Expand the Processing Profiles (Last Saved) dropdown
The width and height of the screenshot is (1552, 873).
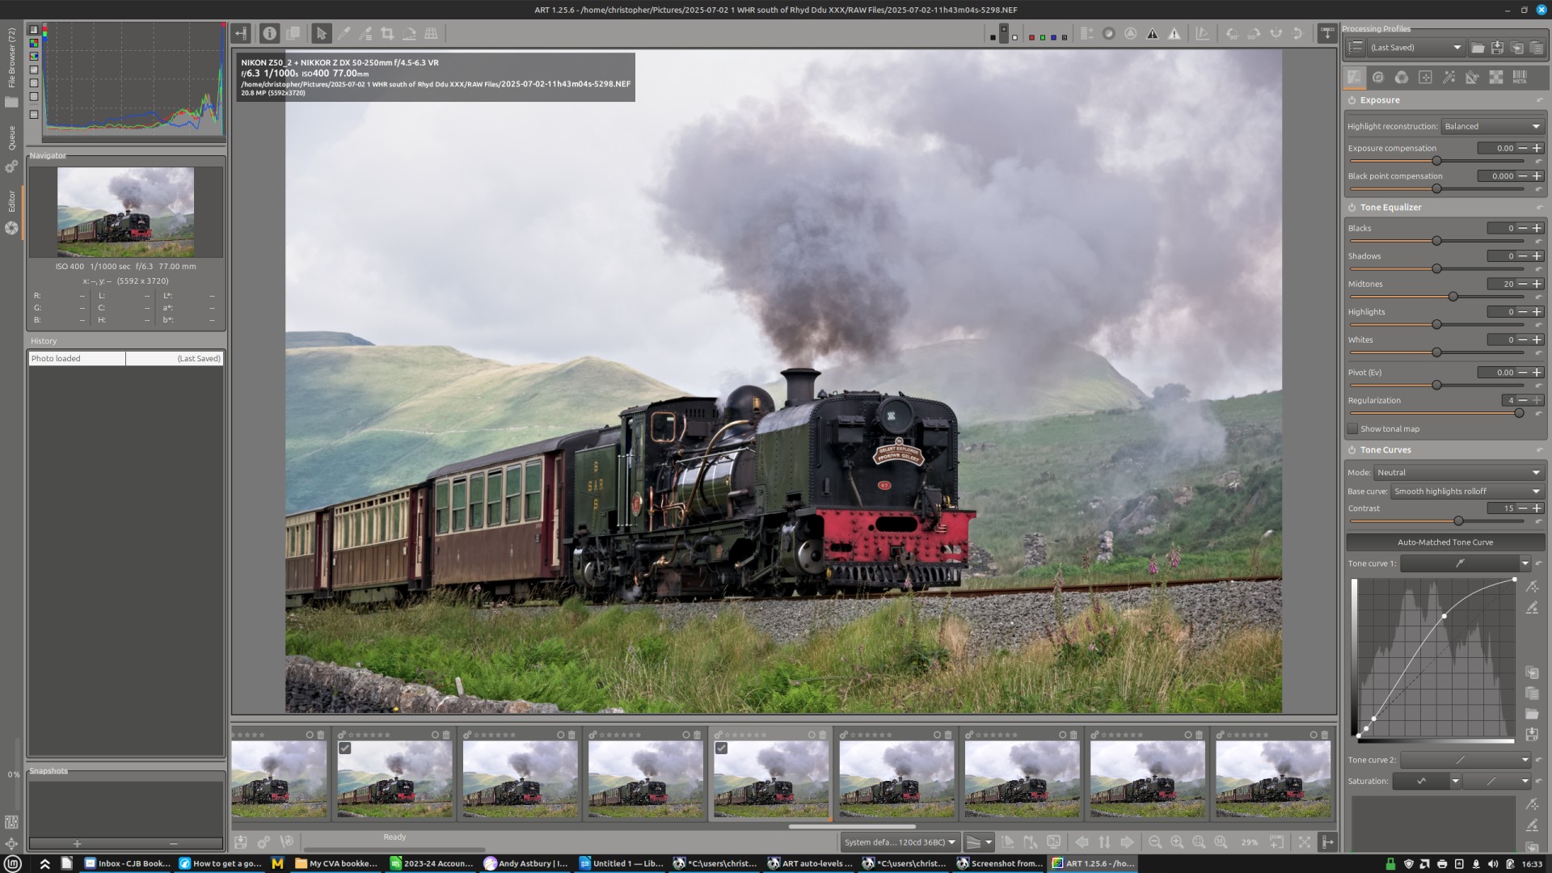point(1415,48)
